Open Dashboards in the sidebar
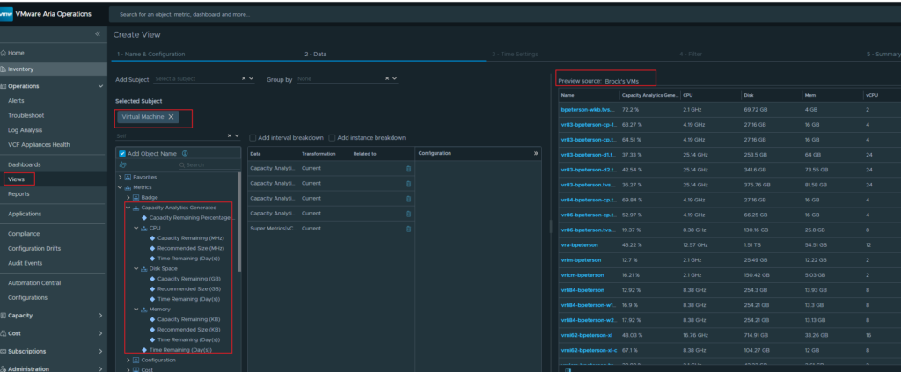901x372 pixels. pyautogui.click(x=24, y=164)
